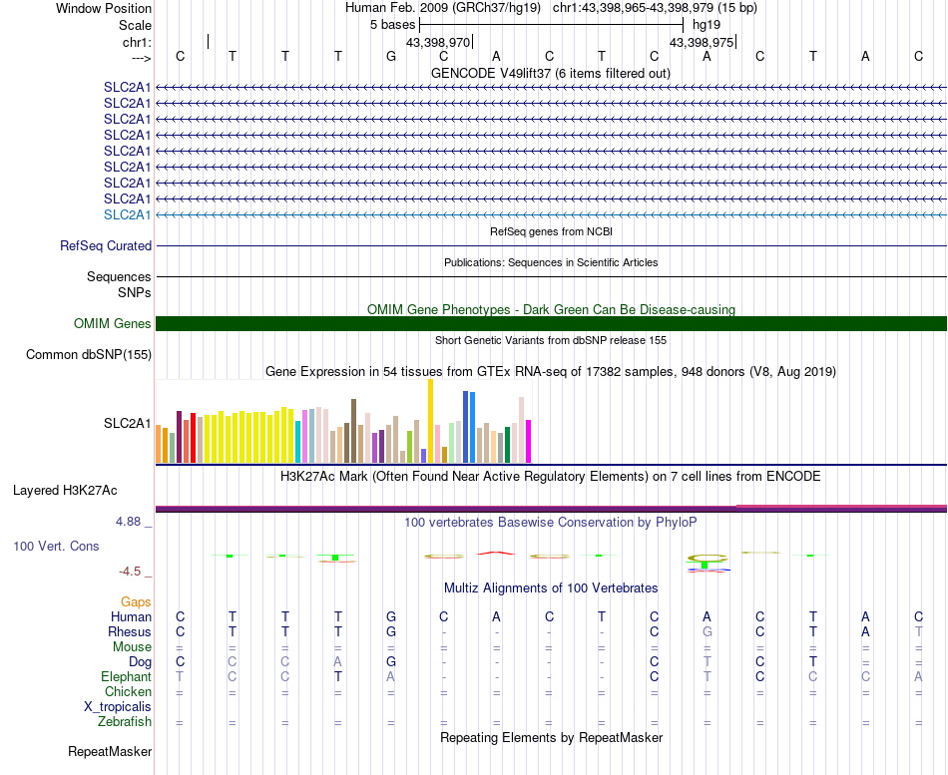Click the '100 vertebrates Basewise Conservation by PhyloP' title
The image size is (948, 775).
tap(550, 522)
